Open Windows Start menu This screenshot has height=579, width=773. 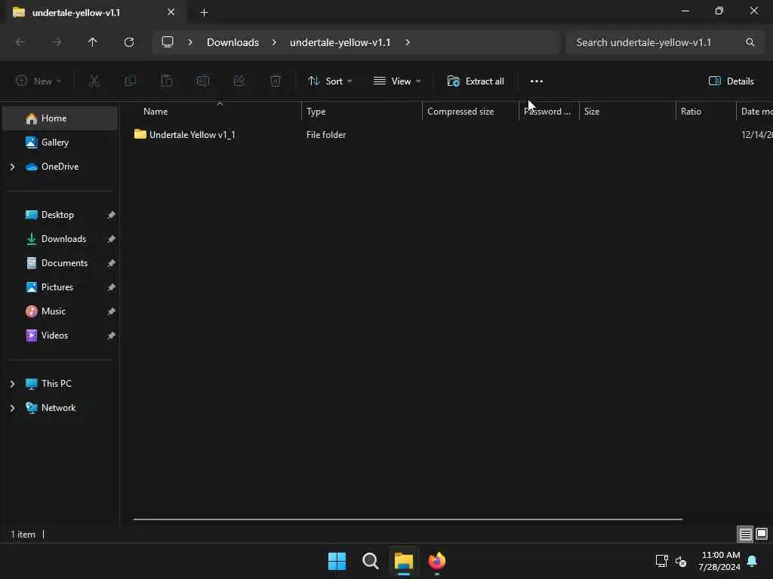click(x=337, y=561)
